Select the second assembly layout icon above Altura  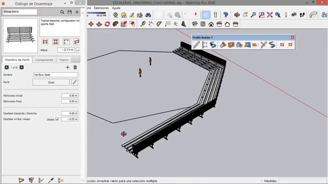(56, 42)
